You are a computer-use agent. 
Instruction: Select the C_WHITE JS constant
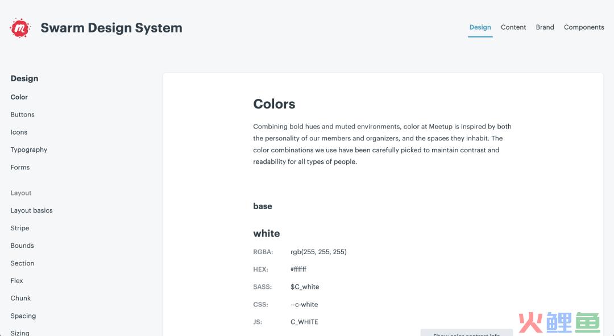(x=304, y=322)
